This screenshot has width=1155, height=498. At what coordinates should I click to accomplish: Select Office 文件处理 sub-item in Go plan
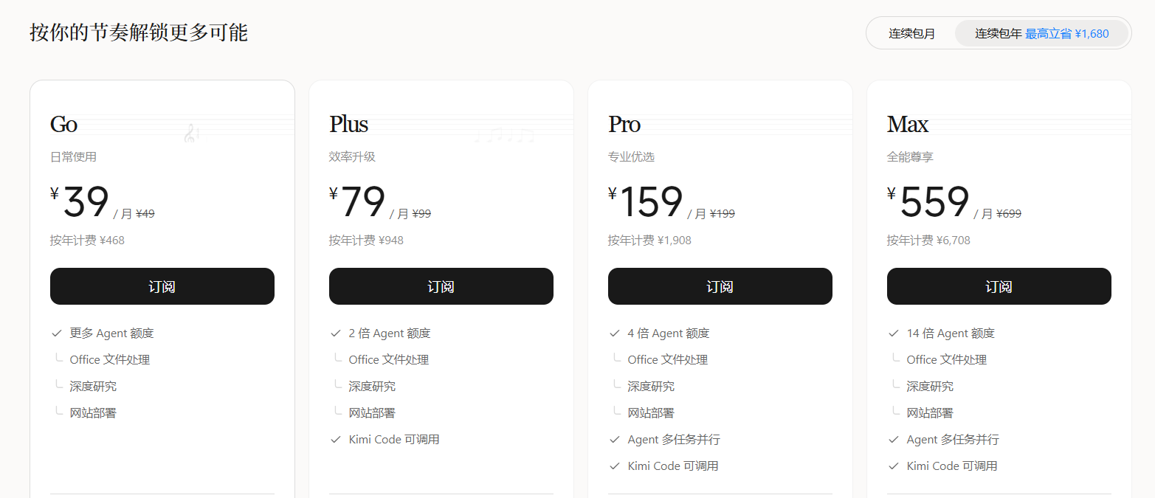coord(110,360)
